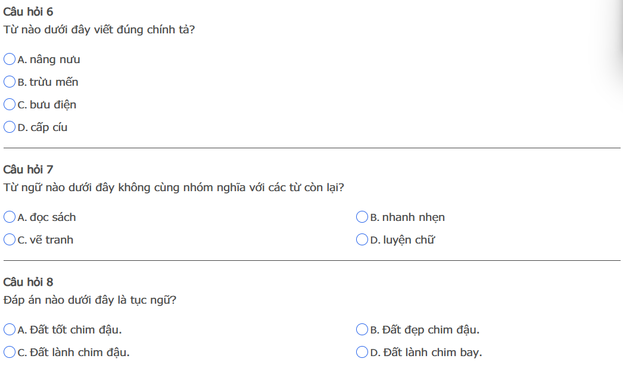
Task: Choose radio button 'Đất tốt chim đậu.'
Action: pos(10,329)
